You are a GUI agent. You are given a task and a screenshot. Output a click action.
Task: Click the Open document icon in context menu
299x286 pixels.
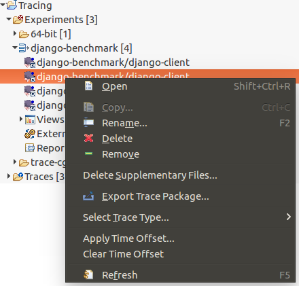tap(88, 86)
